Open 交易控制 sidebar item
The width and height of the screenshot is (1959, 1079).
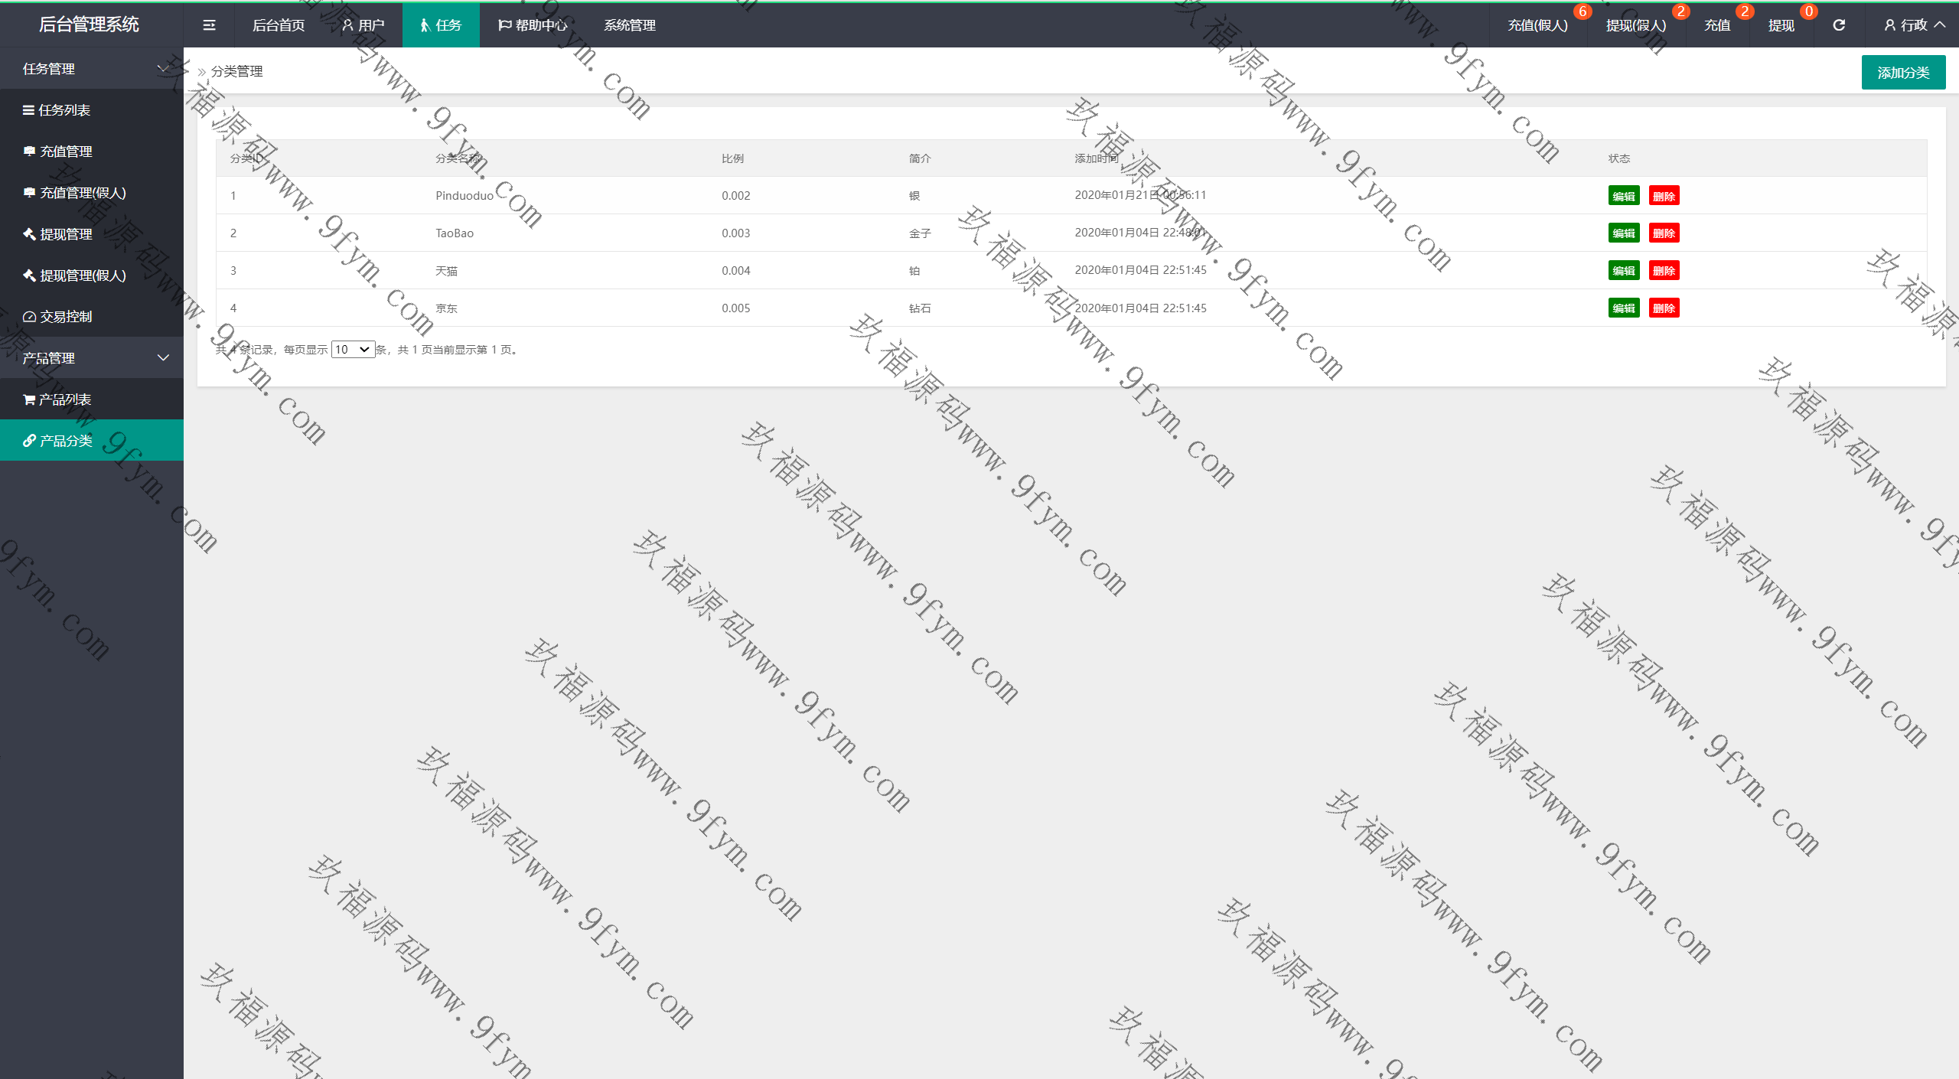click(66, 317)
